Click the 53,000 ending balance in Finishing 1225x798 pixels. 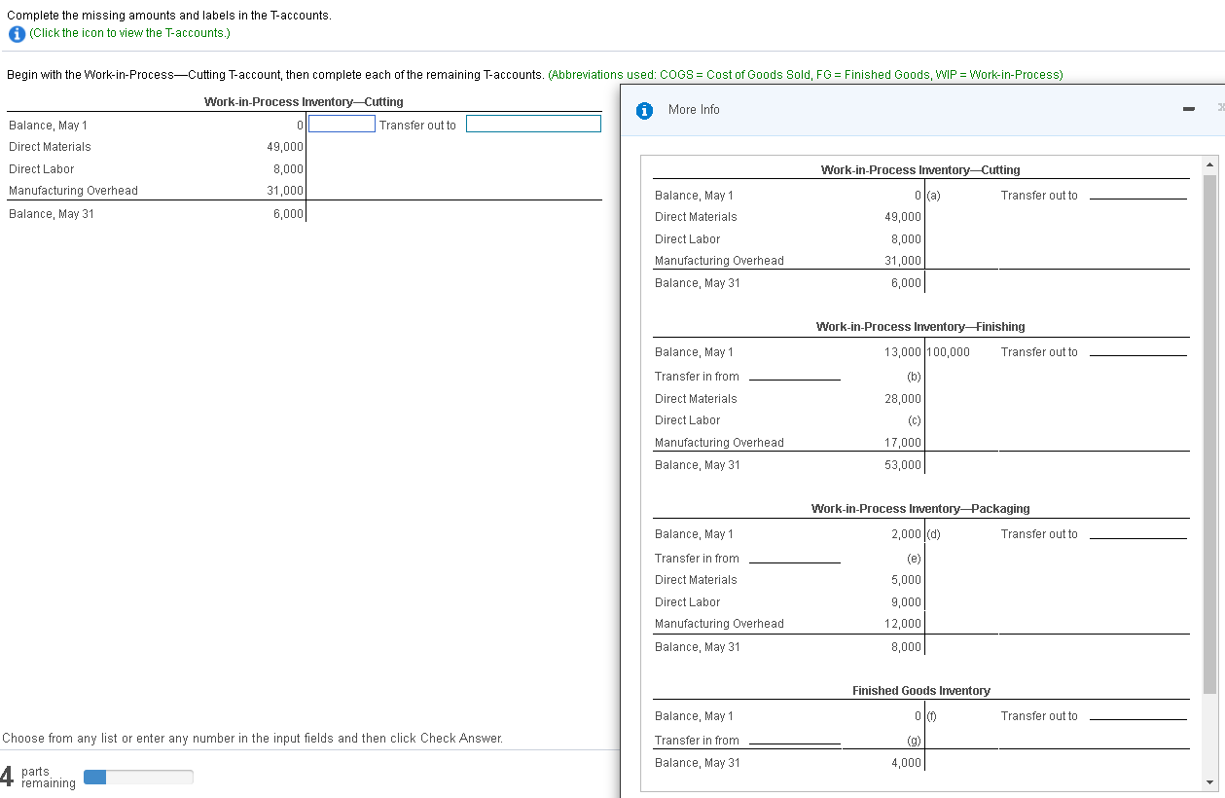click(x=905, y=465)
